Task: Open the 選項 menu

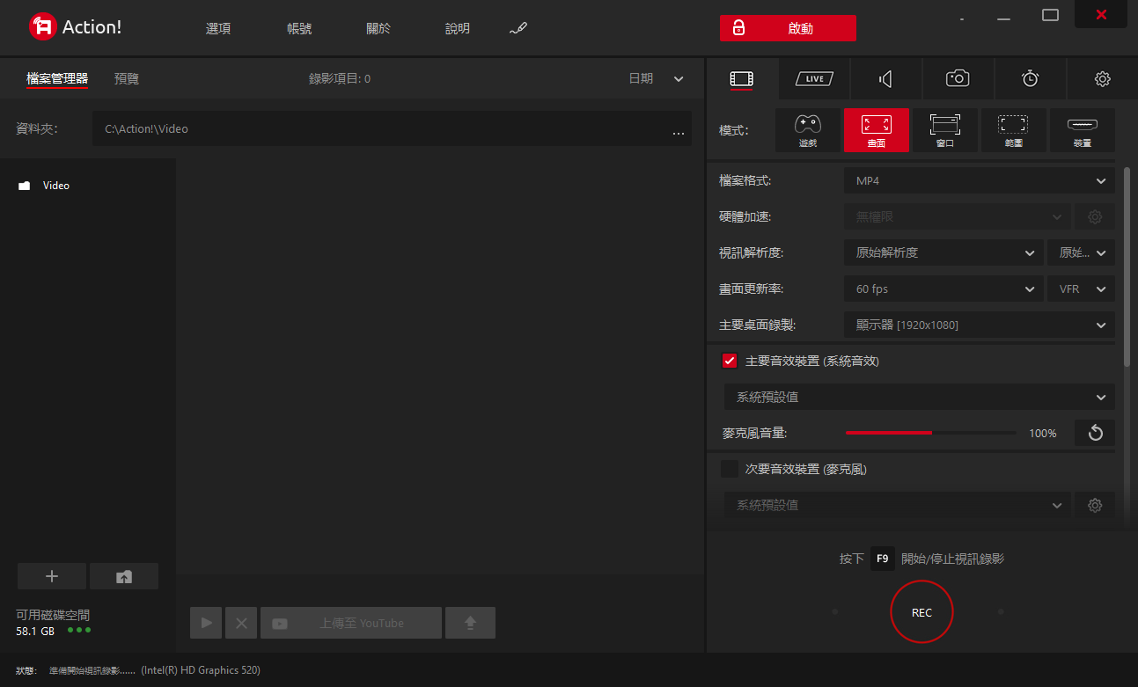Action: pyautogui.click(x=218, y=28)
